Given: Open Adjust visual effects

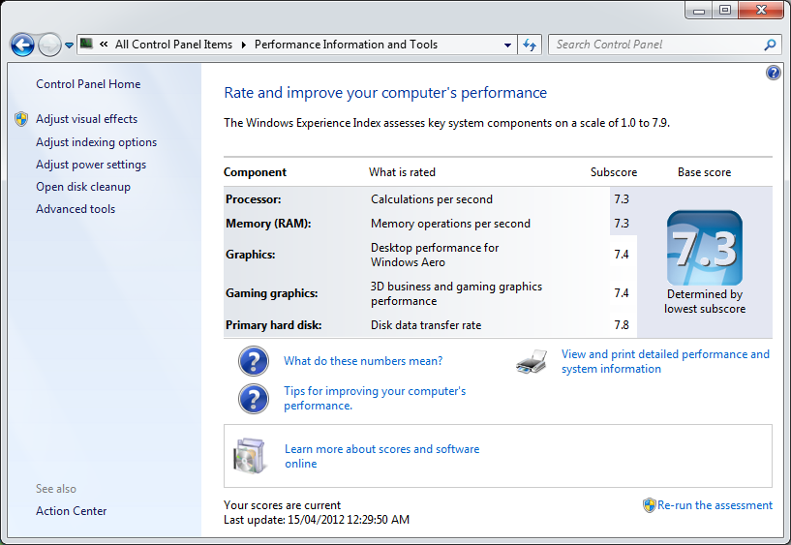Looking at the screenshot, I should tap(87, 119).
